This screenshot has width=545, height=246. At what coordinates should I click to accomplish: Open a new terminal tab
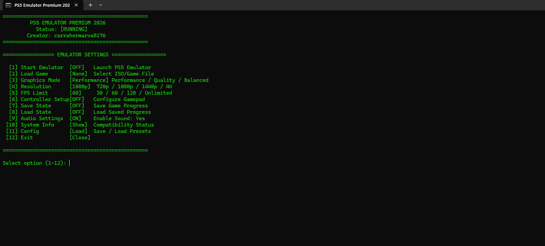coord(90,5)
